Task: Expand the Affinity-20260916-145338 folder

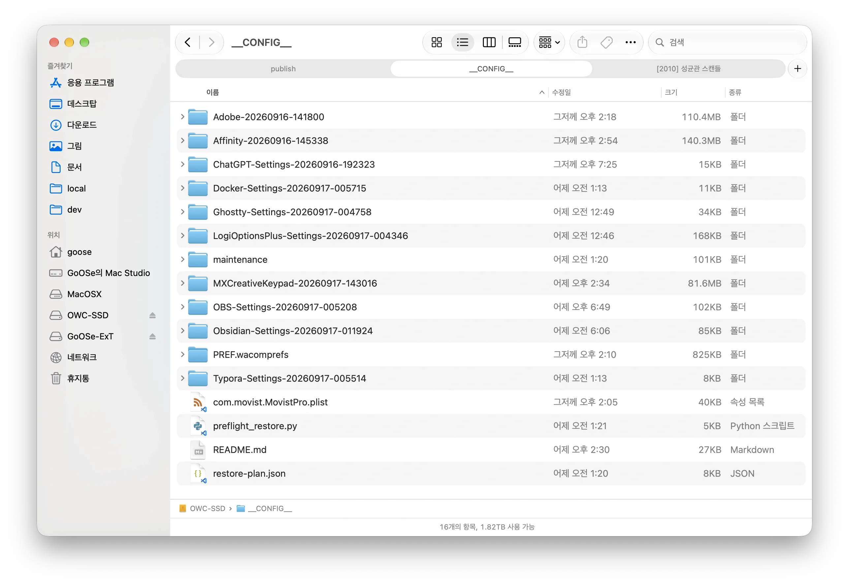Action: click(182, 141)
